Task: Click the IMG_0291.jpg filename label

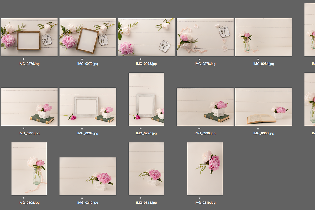Action: [29, 133]
